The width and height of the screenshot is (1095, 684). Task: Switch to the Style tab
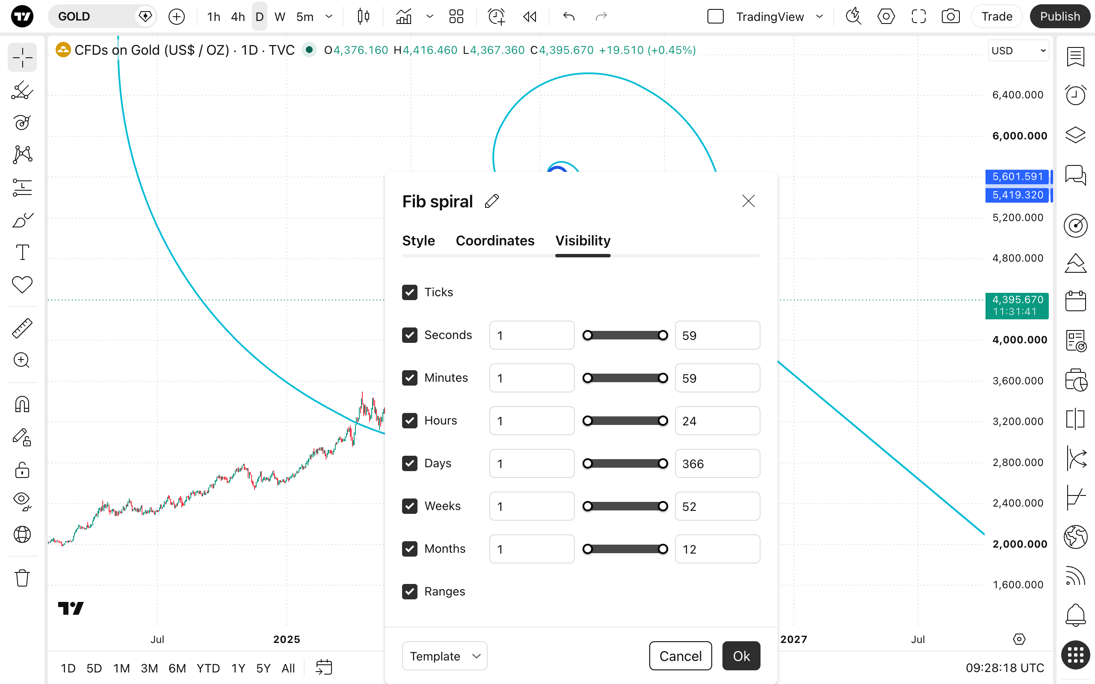[x=419, y=241]
